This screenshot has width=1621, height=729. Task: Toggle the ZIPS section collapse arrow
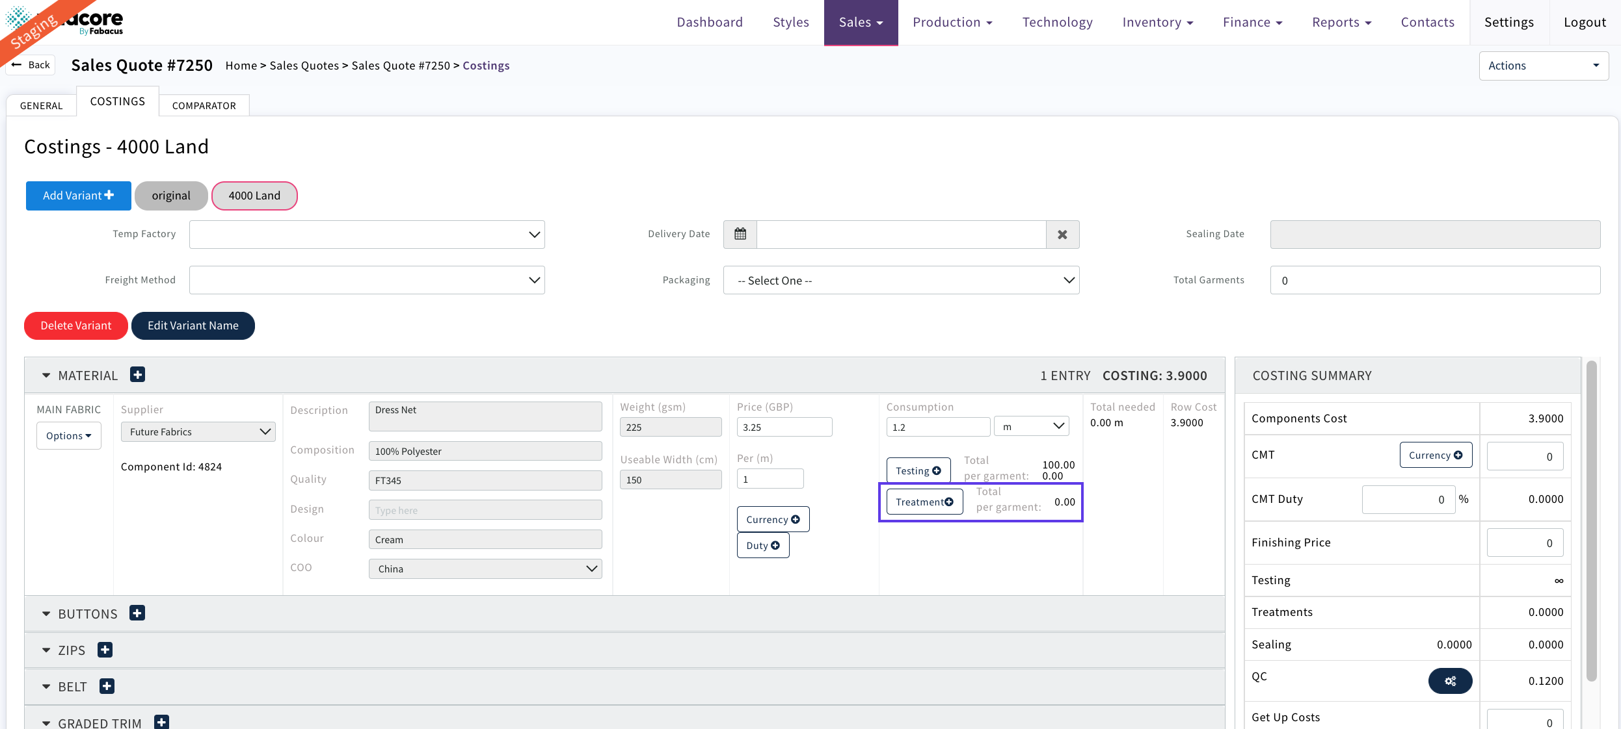pyautogui.click(x=46, y=650)
